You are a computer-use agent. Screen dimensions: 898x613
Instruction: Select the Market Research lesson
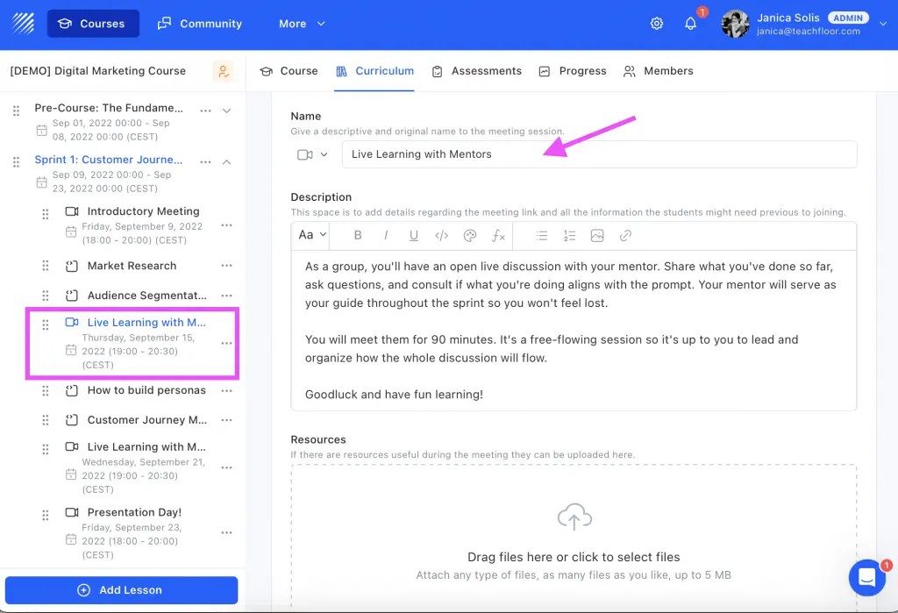[x=132, y=266]
